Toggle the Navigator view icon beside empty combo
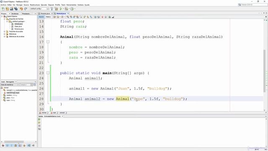 click(x=35, y=85)
